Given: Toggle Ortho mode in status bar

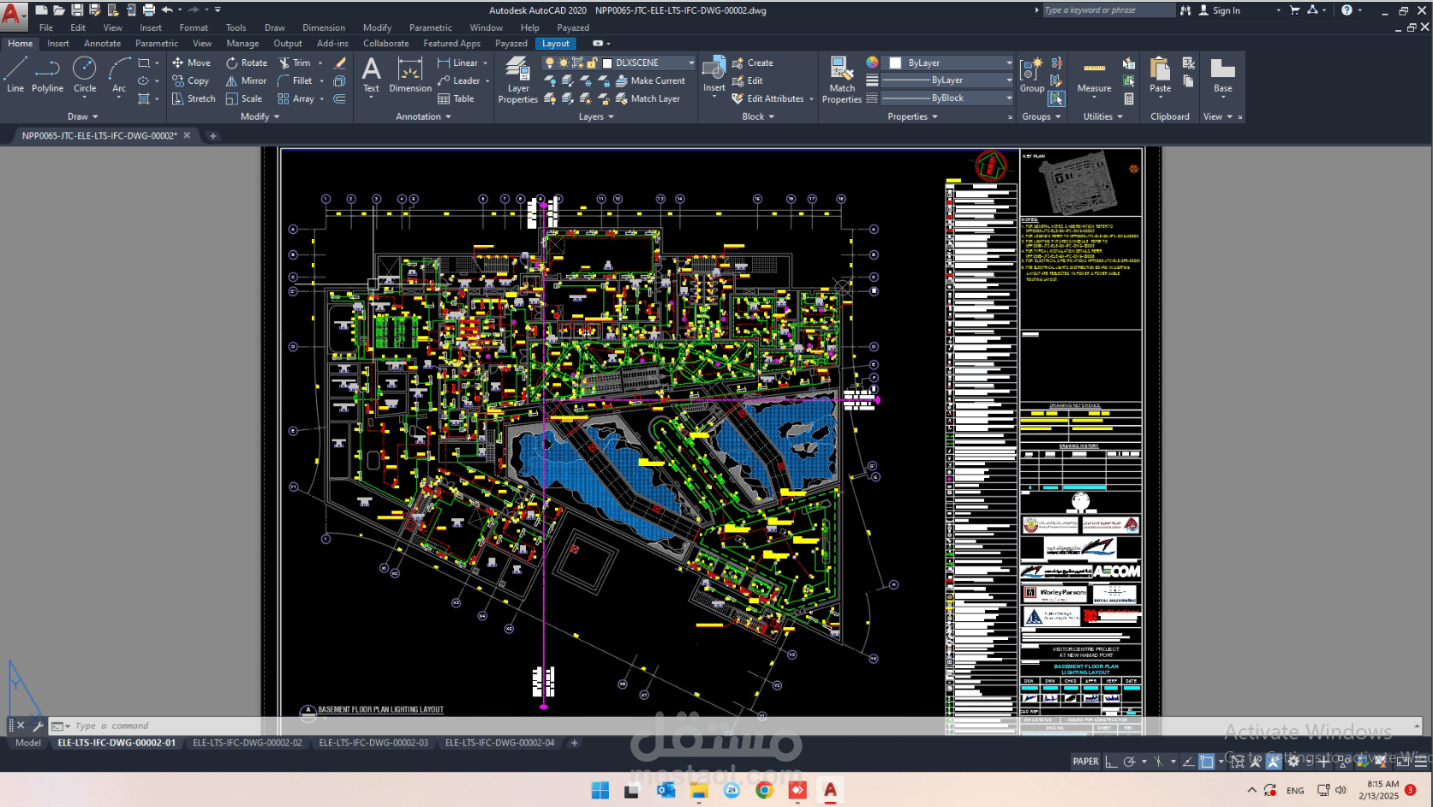Looking at the screenshot, I should point(1111,761).
